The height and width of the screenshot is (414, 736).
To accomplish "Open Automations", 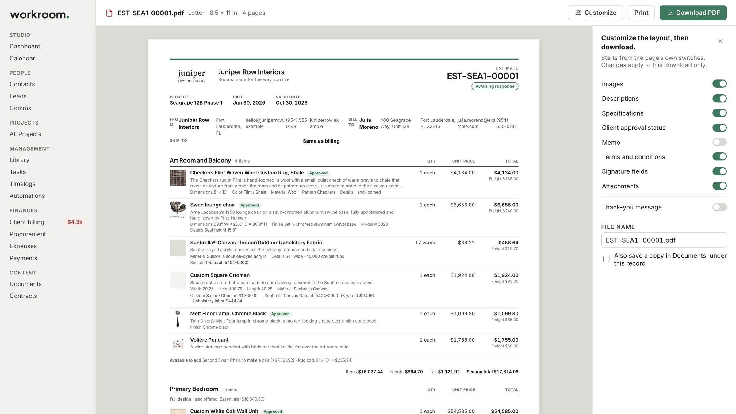I will [27, 196].
